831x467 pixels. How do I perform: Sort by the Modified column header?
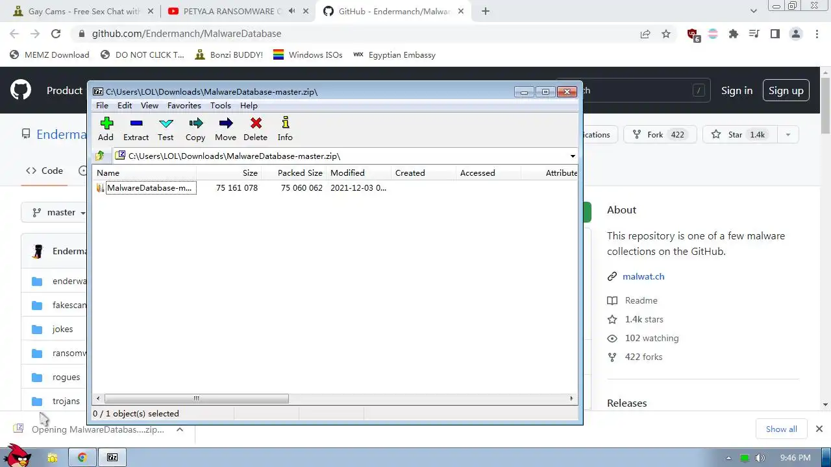coord(359,173)
